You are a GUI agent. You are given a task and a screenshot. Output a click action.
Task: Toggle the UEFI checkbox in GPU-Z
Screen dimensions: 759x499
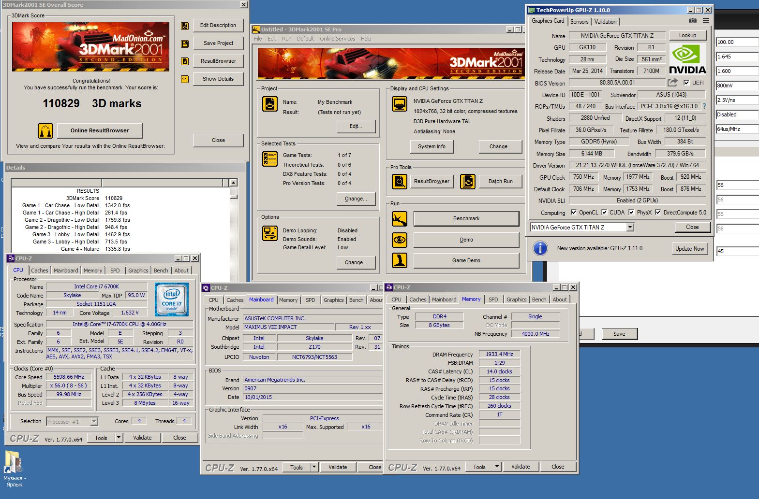(x=686, y=83)
